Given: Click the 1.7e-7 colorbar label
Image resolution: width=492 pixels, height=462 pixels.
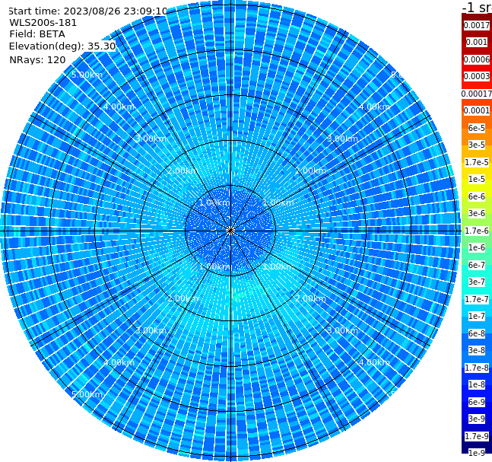Looking at the screenshot, I should 477,299.
